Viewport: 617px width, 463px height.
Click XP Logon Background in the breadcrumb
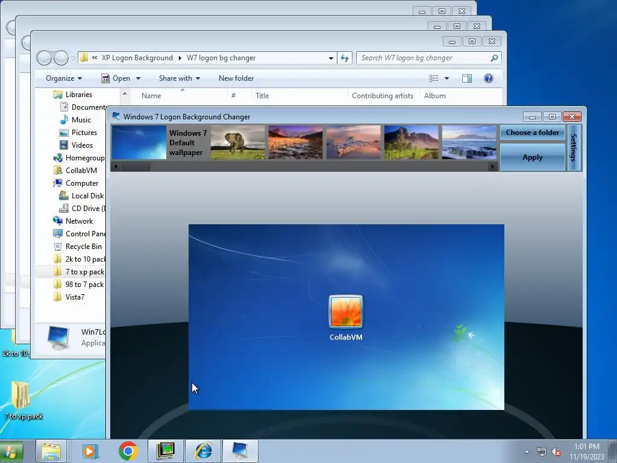tap(137, 58)
